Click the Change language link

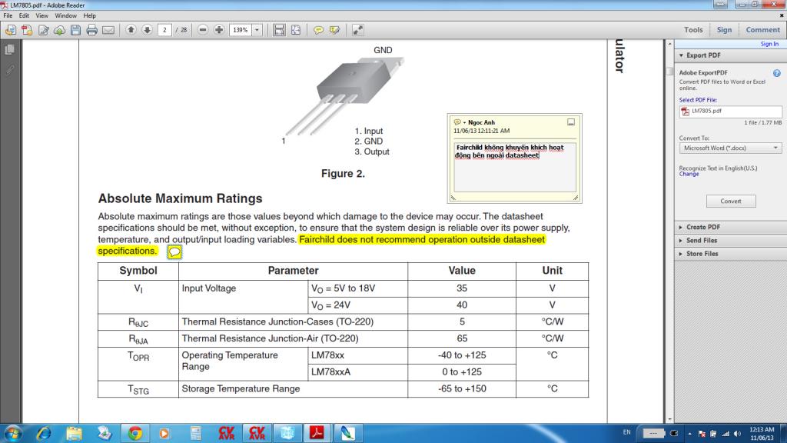[x=689, y=175]
